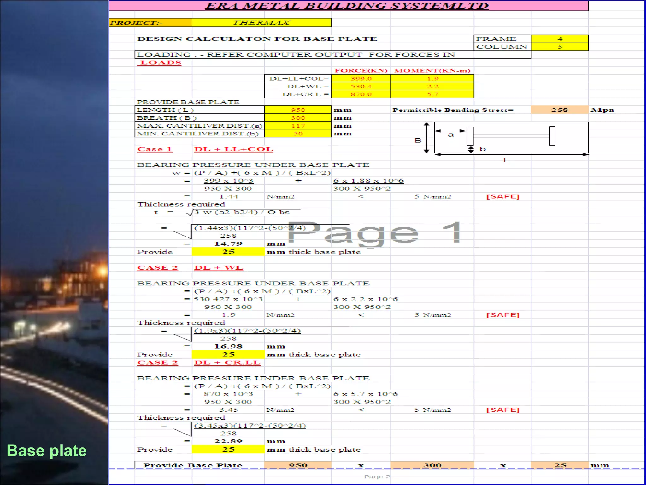Select the COLUMN value cell showing 5
The height and width of the screenshot is (485, 646).
[560, 47]
